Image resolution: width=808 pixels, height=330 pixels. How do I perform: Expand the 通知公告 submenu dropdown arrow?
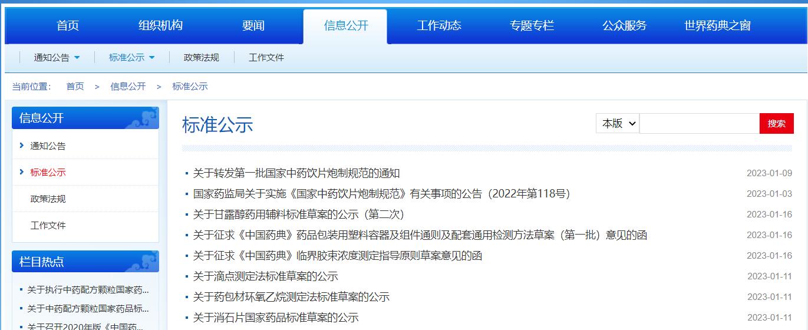click(77, 58)
